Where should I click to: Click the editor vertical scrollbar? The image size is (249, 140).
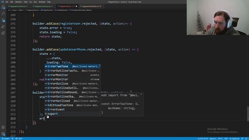tap(248, 114)
